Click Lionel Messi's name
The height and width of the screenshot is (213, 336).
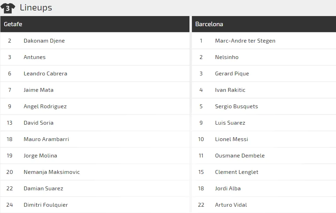tap(231, 139)
